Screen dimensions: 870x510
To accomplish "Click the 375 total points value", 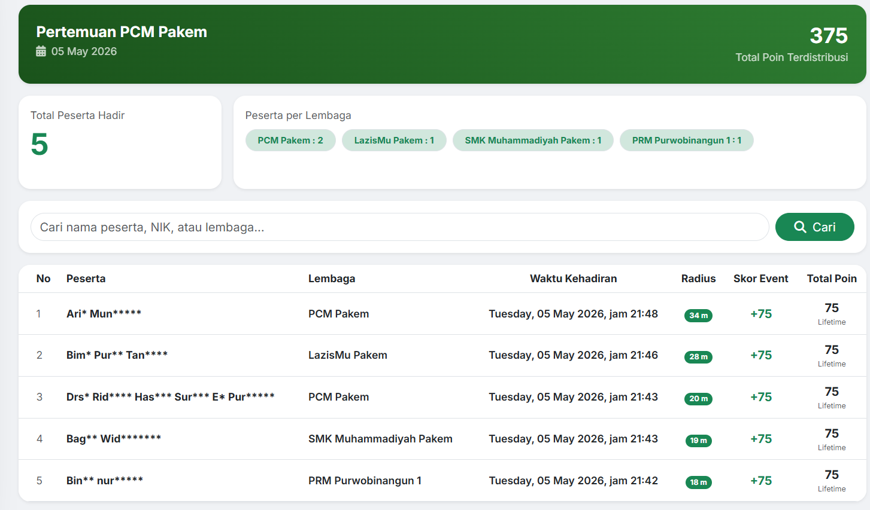I will [829, 36].
